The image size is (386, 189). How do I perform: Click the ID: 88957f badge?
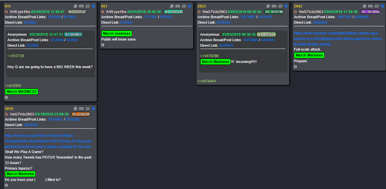[x=77, y=12]
